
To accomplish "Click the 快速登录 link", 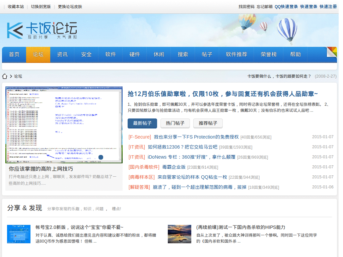I will (x=308, y=7).
